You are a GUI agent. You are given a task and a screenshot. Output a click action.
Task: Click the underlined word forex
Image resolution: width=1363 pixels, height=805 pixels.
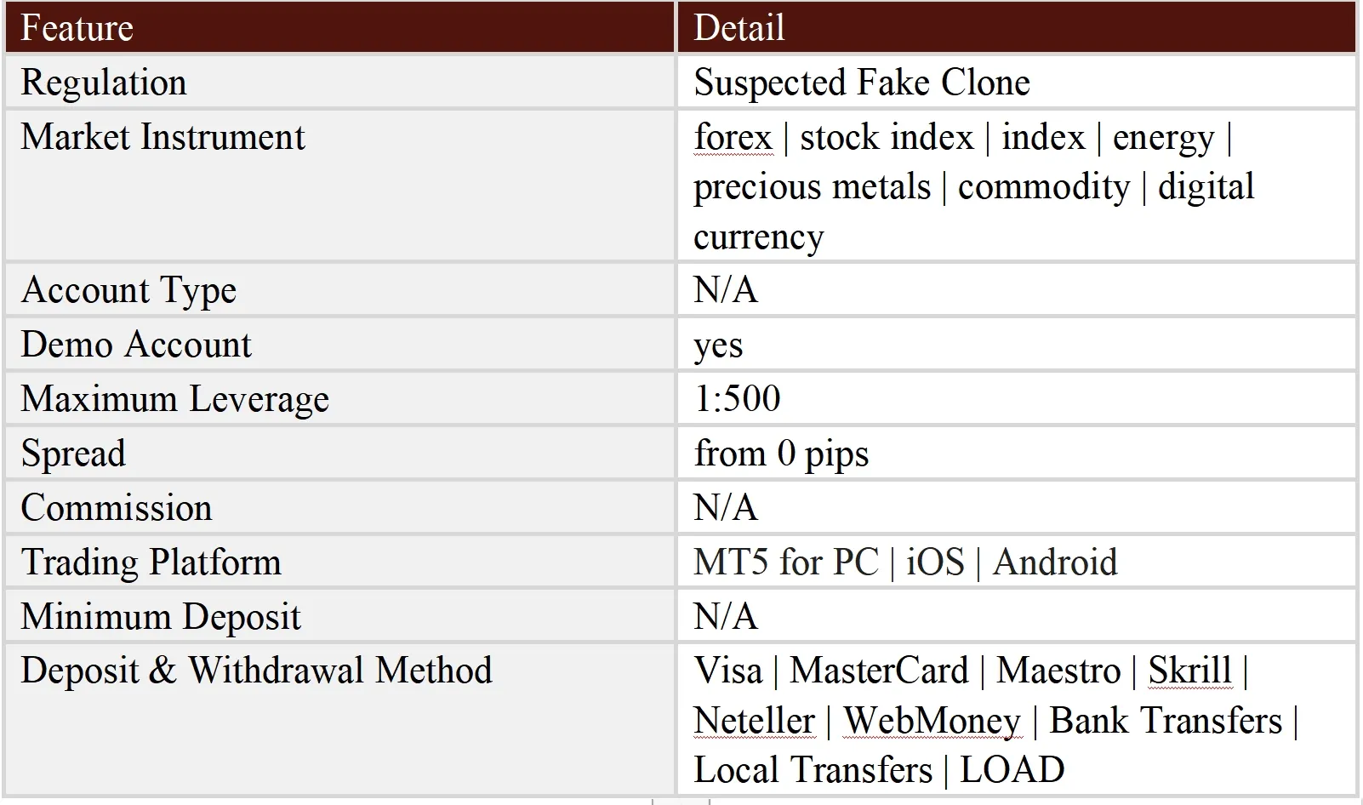[733, 137]
